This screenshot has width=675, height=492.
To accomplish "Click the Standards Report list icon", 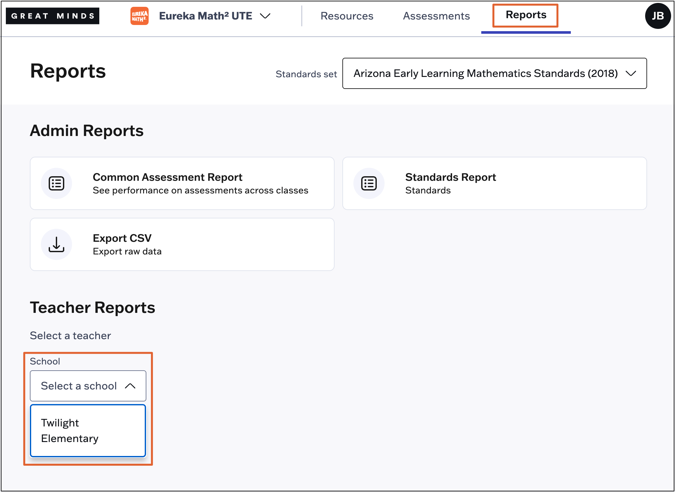I will pos(369,183).
